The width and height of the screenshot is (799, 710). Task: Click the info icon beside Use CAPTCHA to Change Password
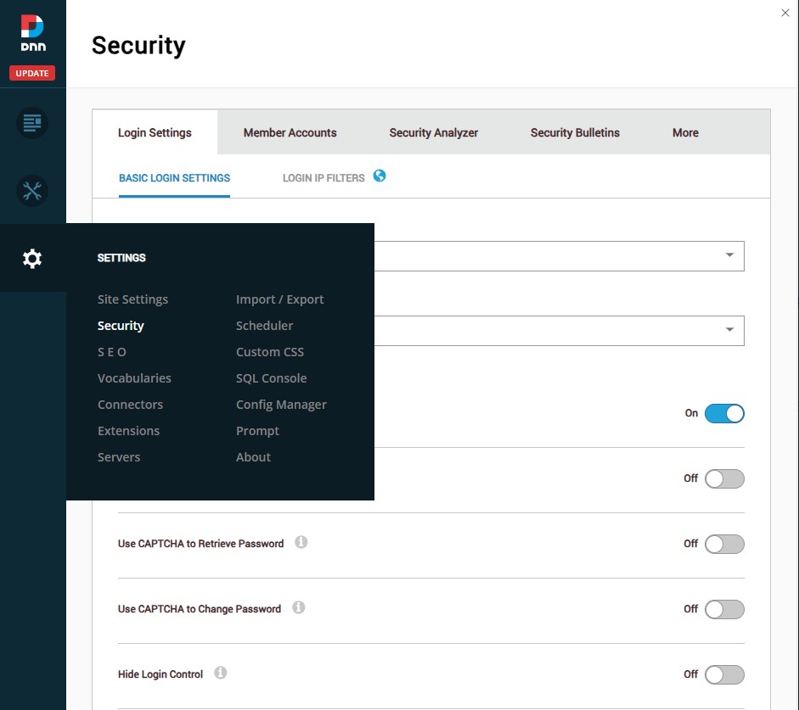pos(298,607)
